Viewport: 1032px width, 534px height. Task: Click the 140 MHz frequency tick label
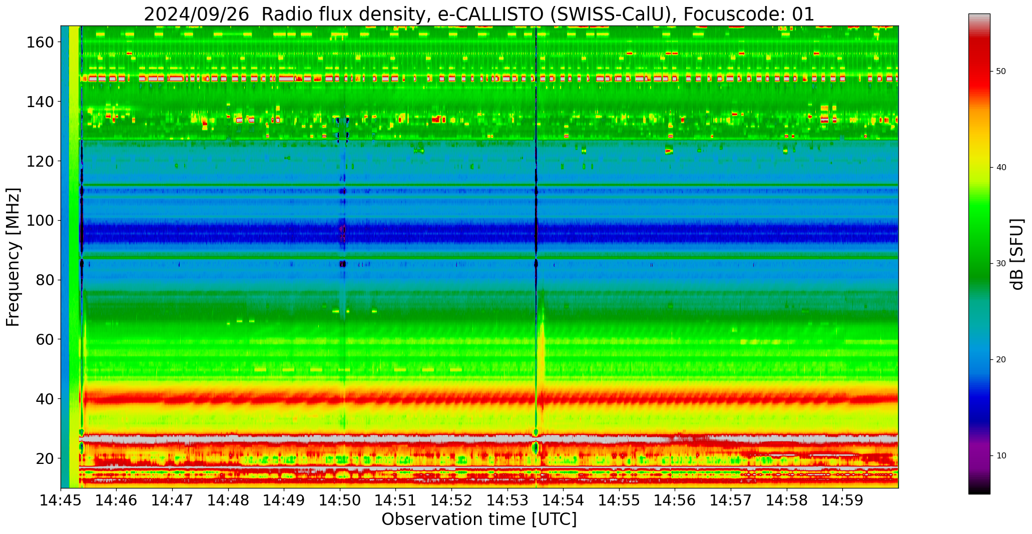click(40, 102)
